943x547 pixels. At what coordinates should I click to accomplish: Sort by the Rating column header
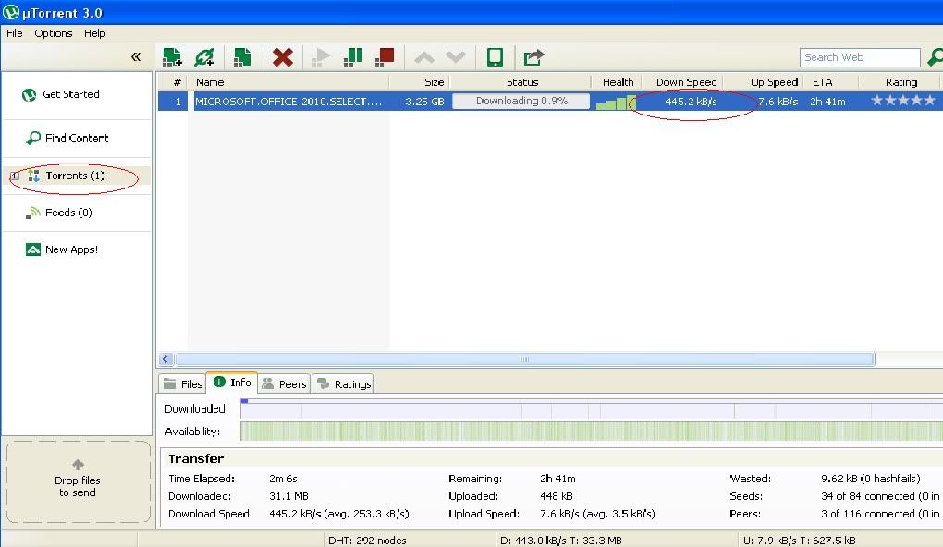click(900, 82)
